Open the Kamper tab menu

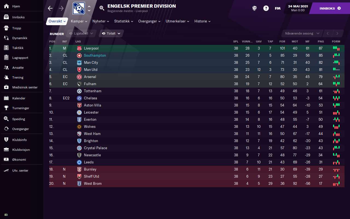[79, 21]
